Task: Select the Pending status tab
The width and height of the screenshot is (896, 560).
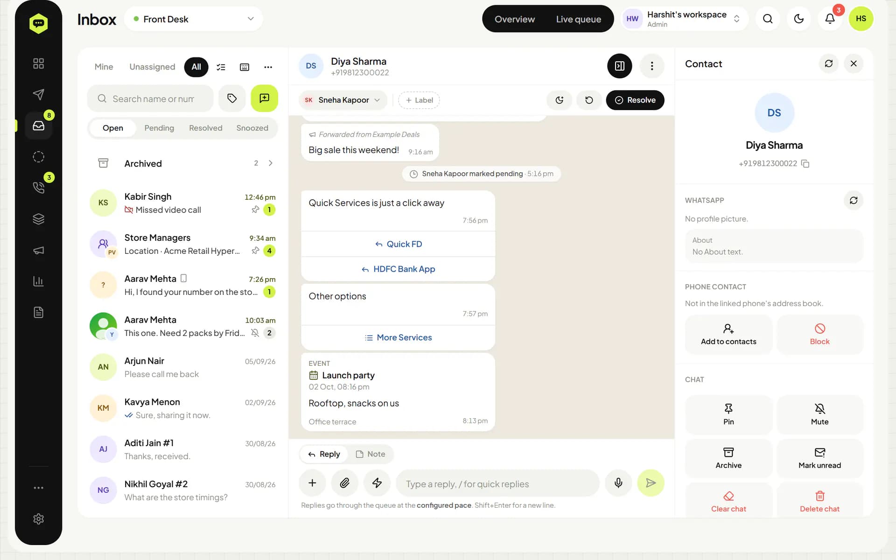Action: coord(159,128)
